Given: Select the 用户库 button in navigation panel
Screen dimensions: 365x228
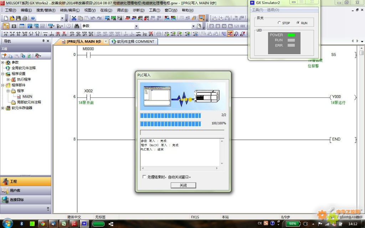Looking at the screenshot, I should (26, 190).
